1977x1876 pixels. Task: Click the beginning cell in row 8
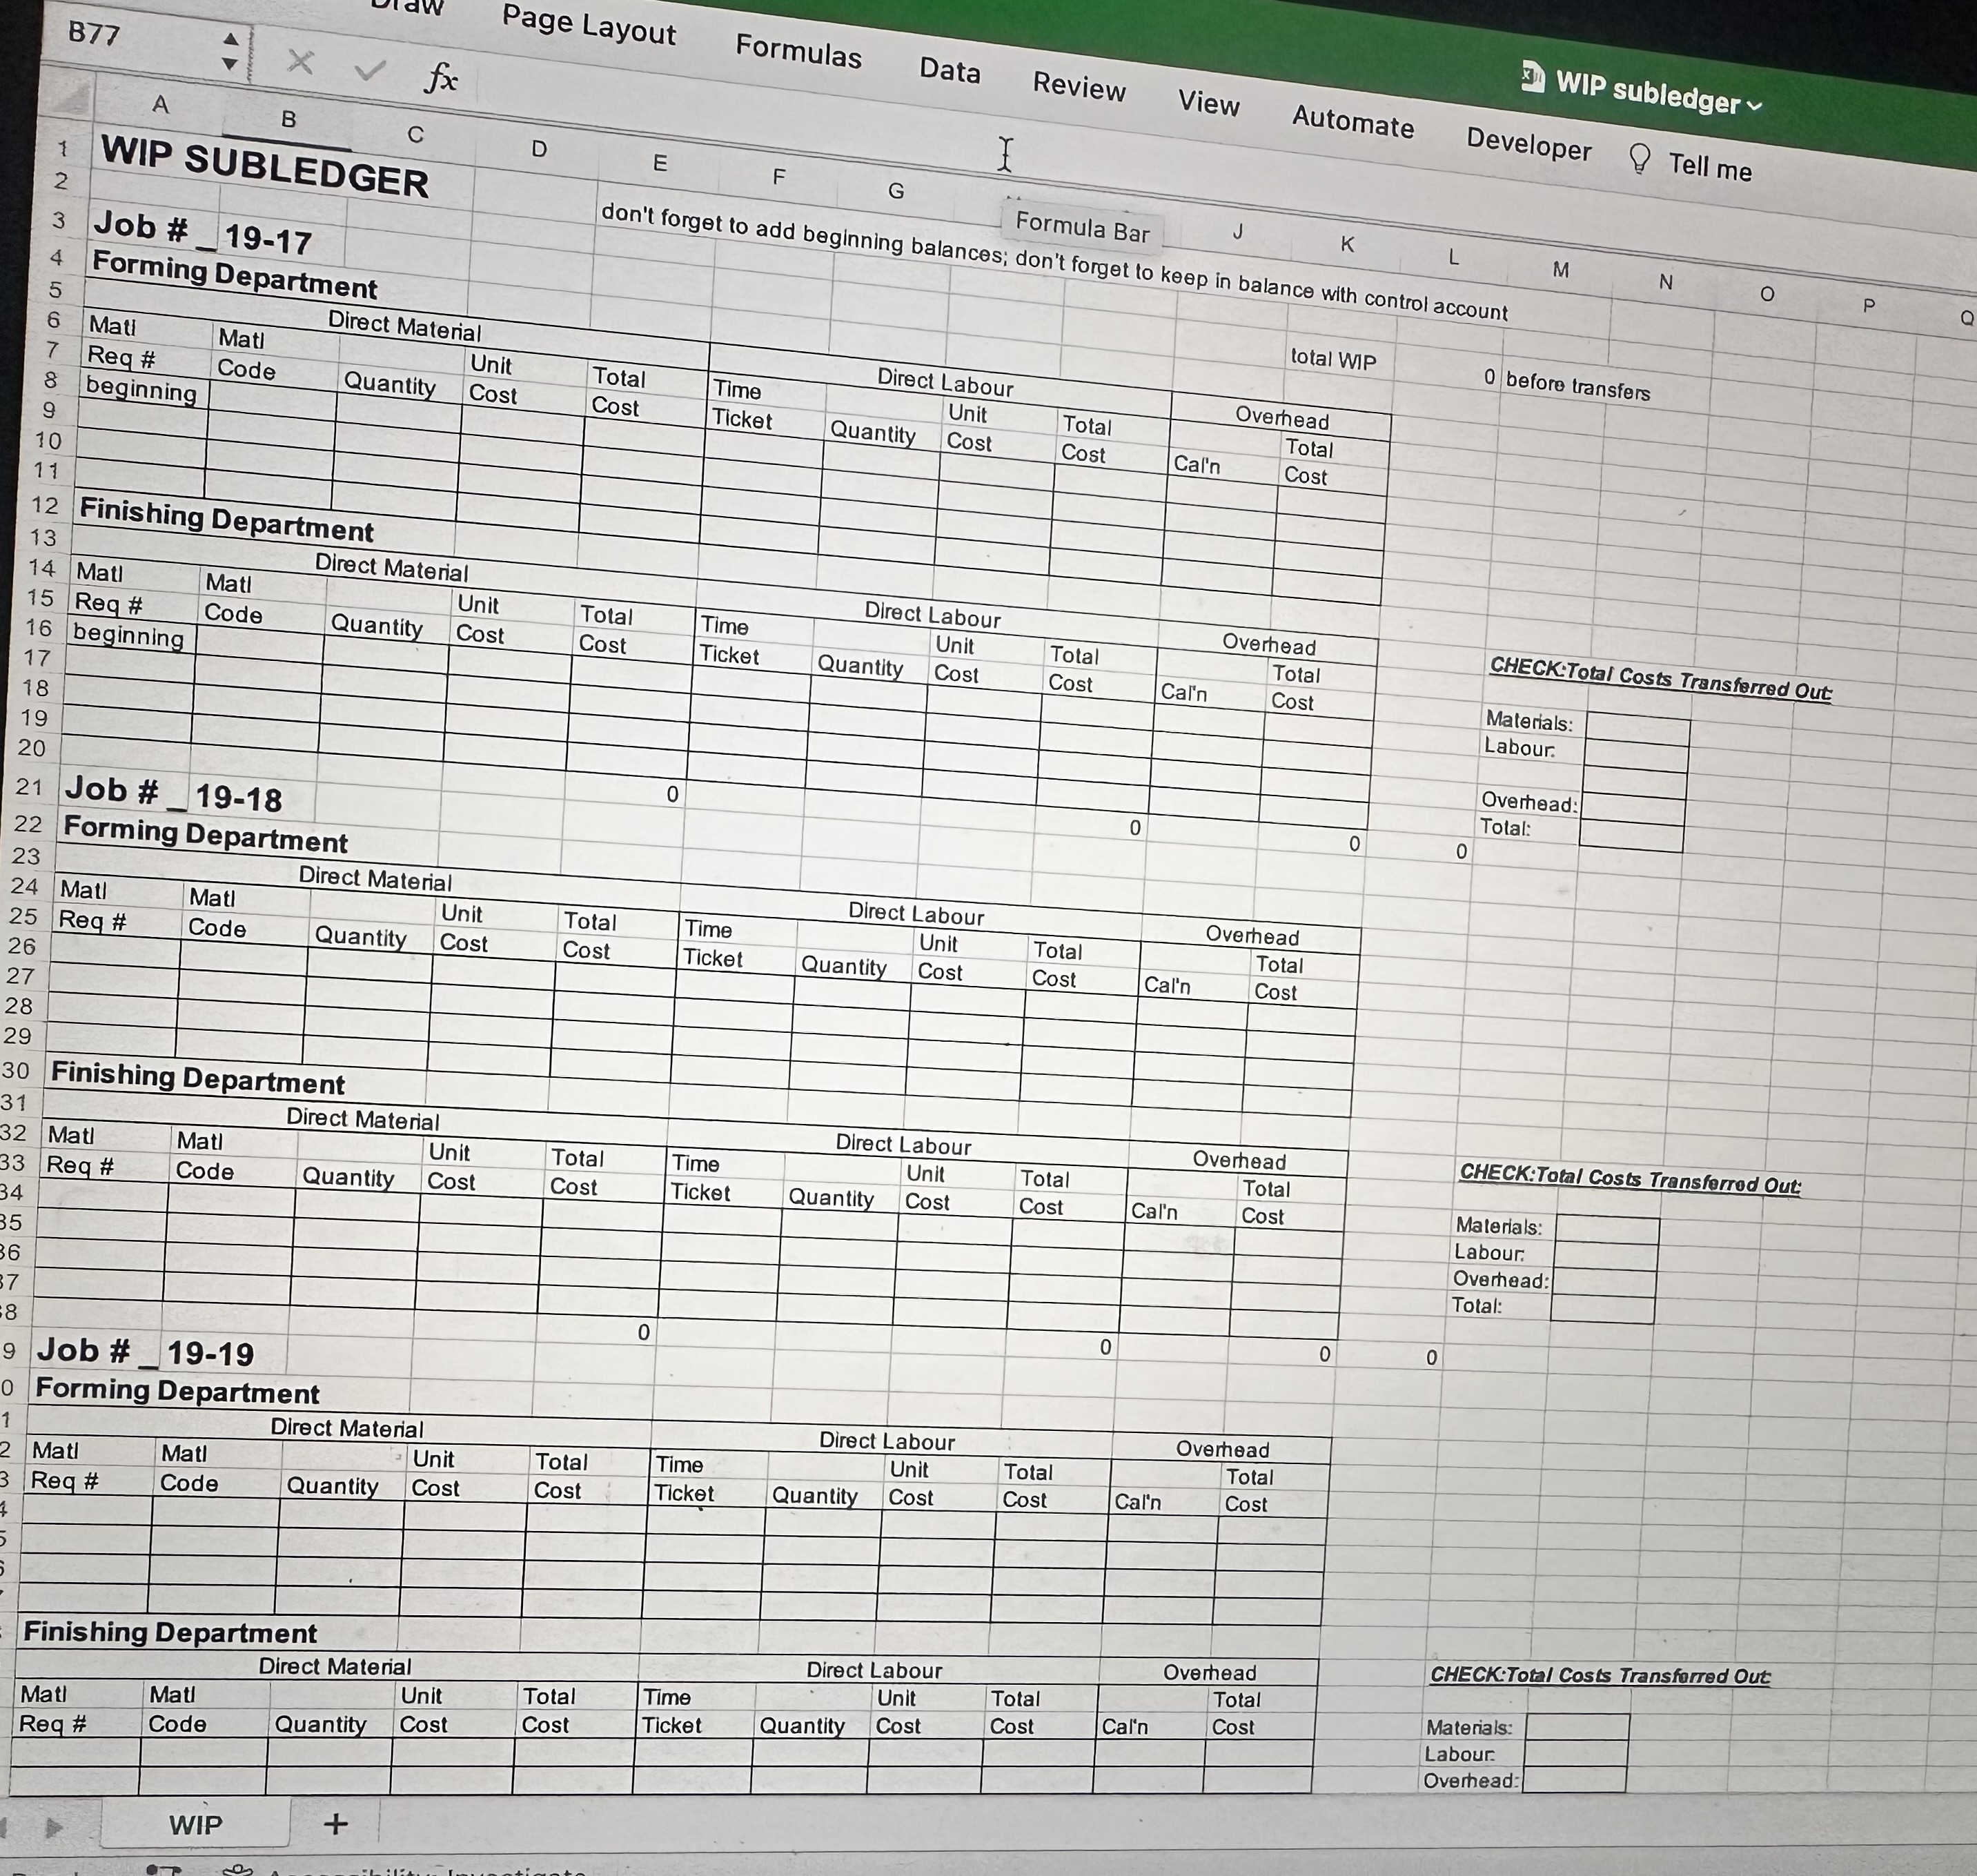(141, 389)
